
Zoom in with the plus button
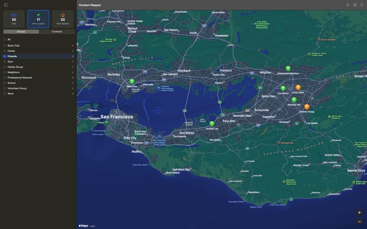[x=359, y=213]
